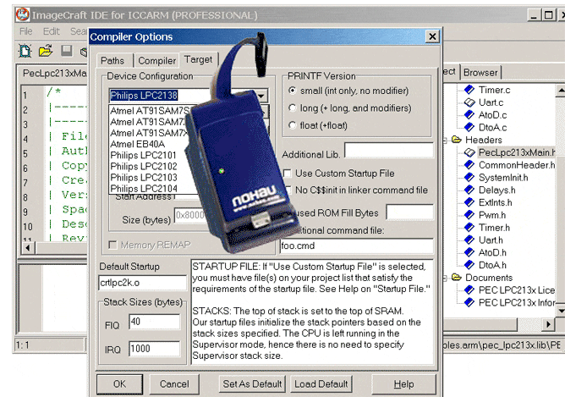Select small (int only) PRINTF radio button

(x=293, y=90)
